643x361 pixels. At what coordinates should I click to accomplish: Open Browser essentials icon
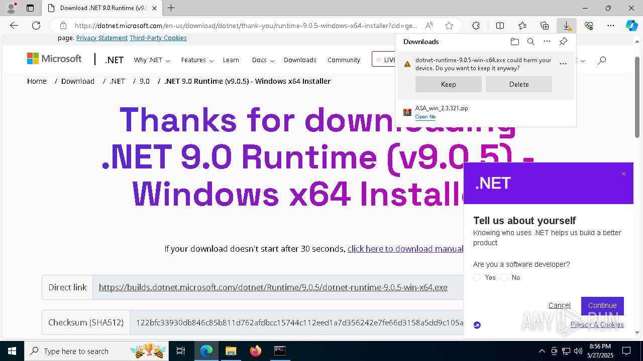pos(589,26)
